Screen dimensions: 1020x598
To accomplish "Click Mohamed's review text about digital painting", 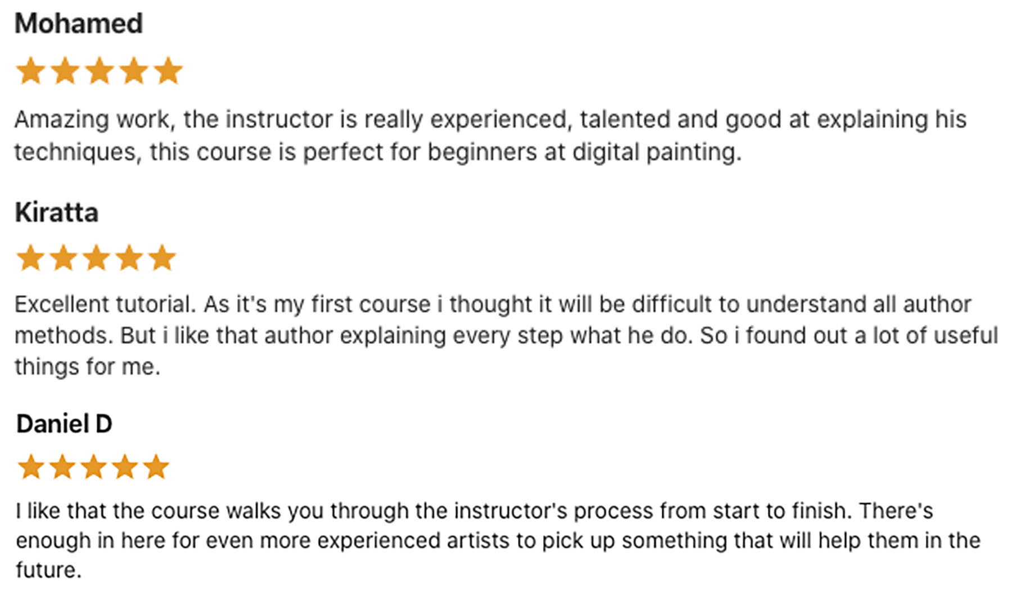I will 490,135.
